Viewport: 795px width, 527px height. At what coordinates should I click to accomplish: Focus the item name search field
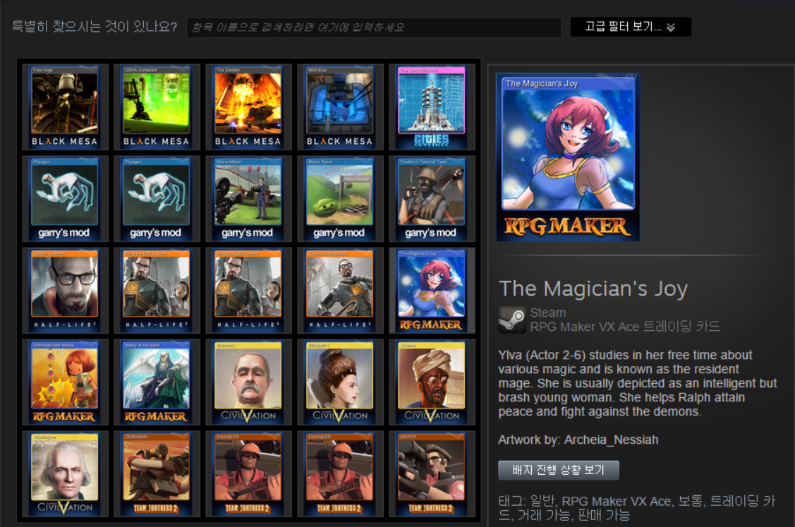tap(374, 28)
